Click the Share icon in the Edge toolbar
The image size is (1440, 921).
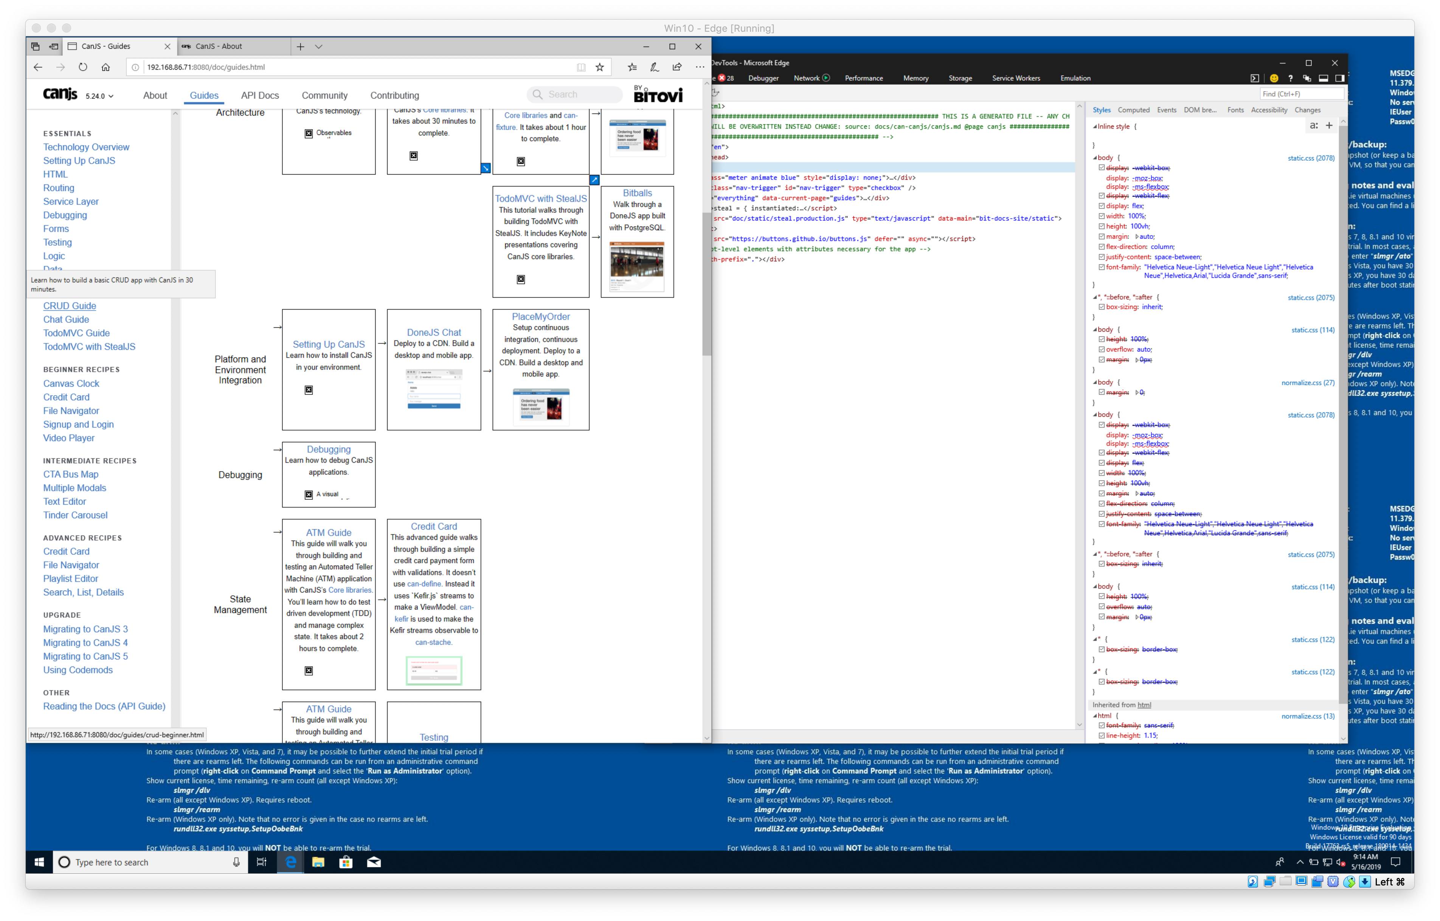click(678, 67)
